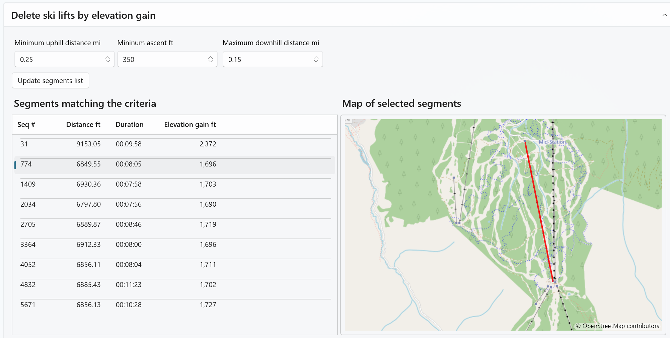Viewport: 670px width, 338px height.
Task: Decrease the Minimum ascent value
Action: (x=211, y=62)
